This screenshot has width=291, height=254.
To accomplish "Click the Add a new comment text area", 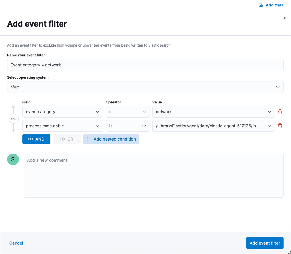I will pos(153,175).
